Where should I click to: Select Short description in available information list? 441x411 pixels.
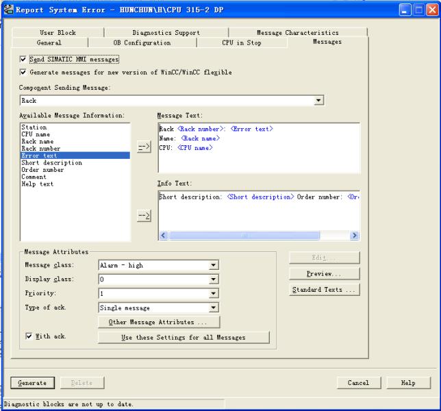pos(52,163)
